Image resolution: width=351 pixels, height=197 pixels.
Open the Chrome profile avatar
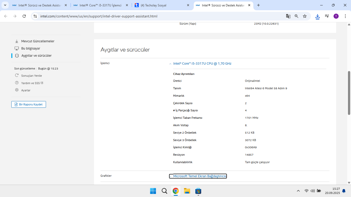336,16
